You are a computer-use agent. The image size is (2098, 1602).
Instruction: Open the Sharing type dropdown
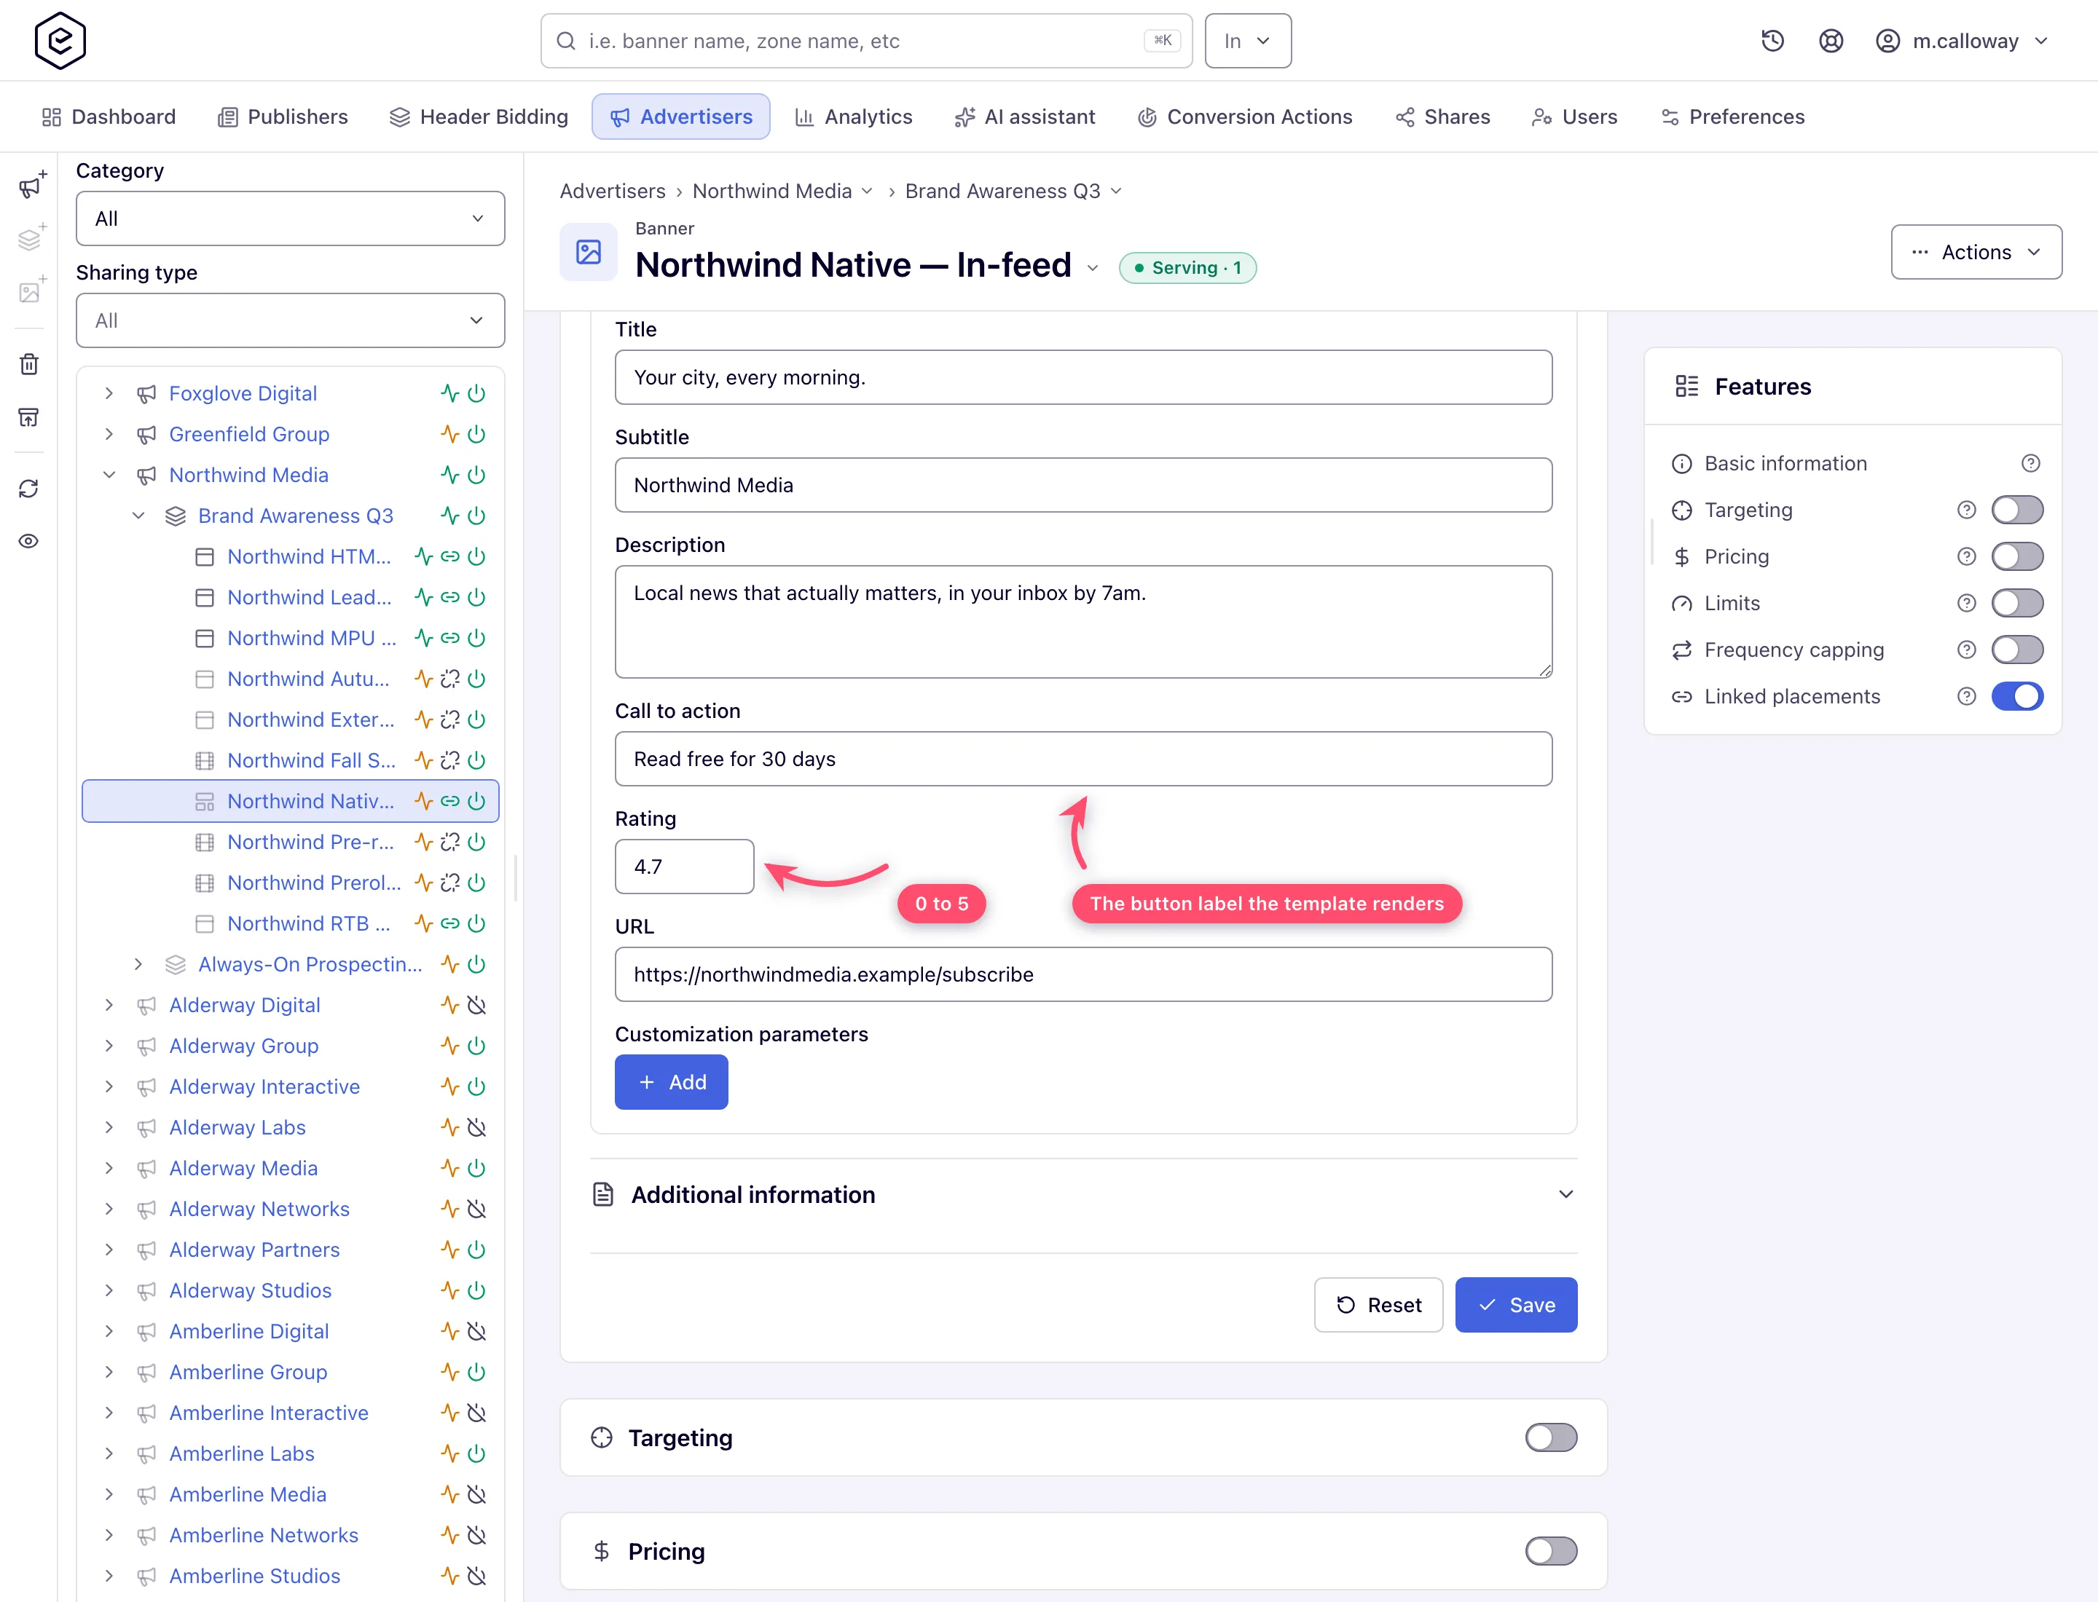(x=290, y=320)
